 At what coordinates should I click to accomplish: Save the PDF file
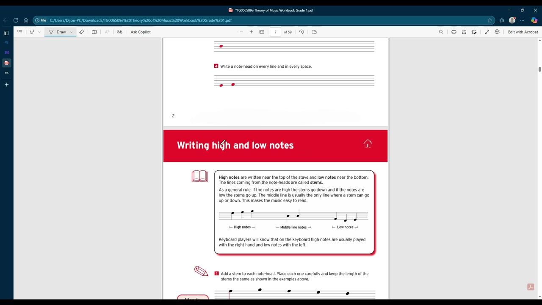[464, 32]
